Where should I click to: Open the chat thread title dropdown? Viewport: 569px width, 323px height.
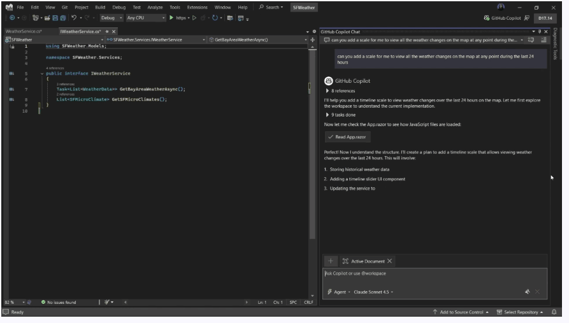pos(522,40)
